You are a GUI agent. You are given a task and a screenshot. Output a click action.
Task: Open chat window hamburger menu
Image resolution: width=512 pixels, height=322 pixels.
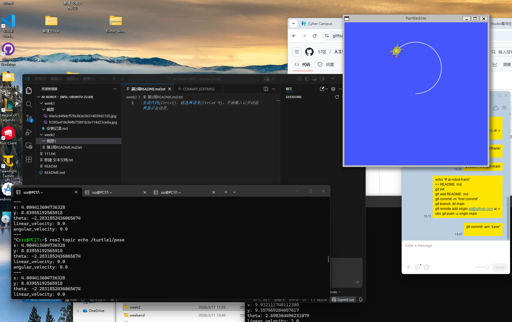click(504, 108)
